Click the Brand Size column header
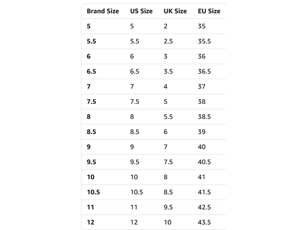 click(103, 11)
